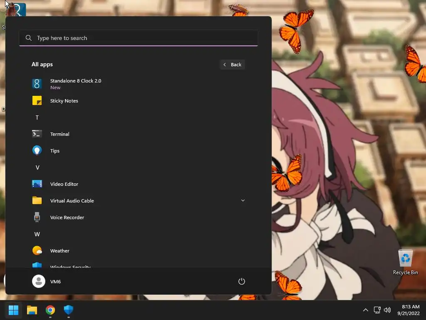Open the blue shield app on taskbar
426x320 pixels.
tap(69, 310)
